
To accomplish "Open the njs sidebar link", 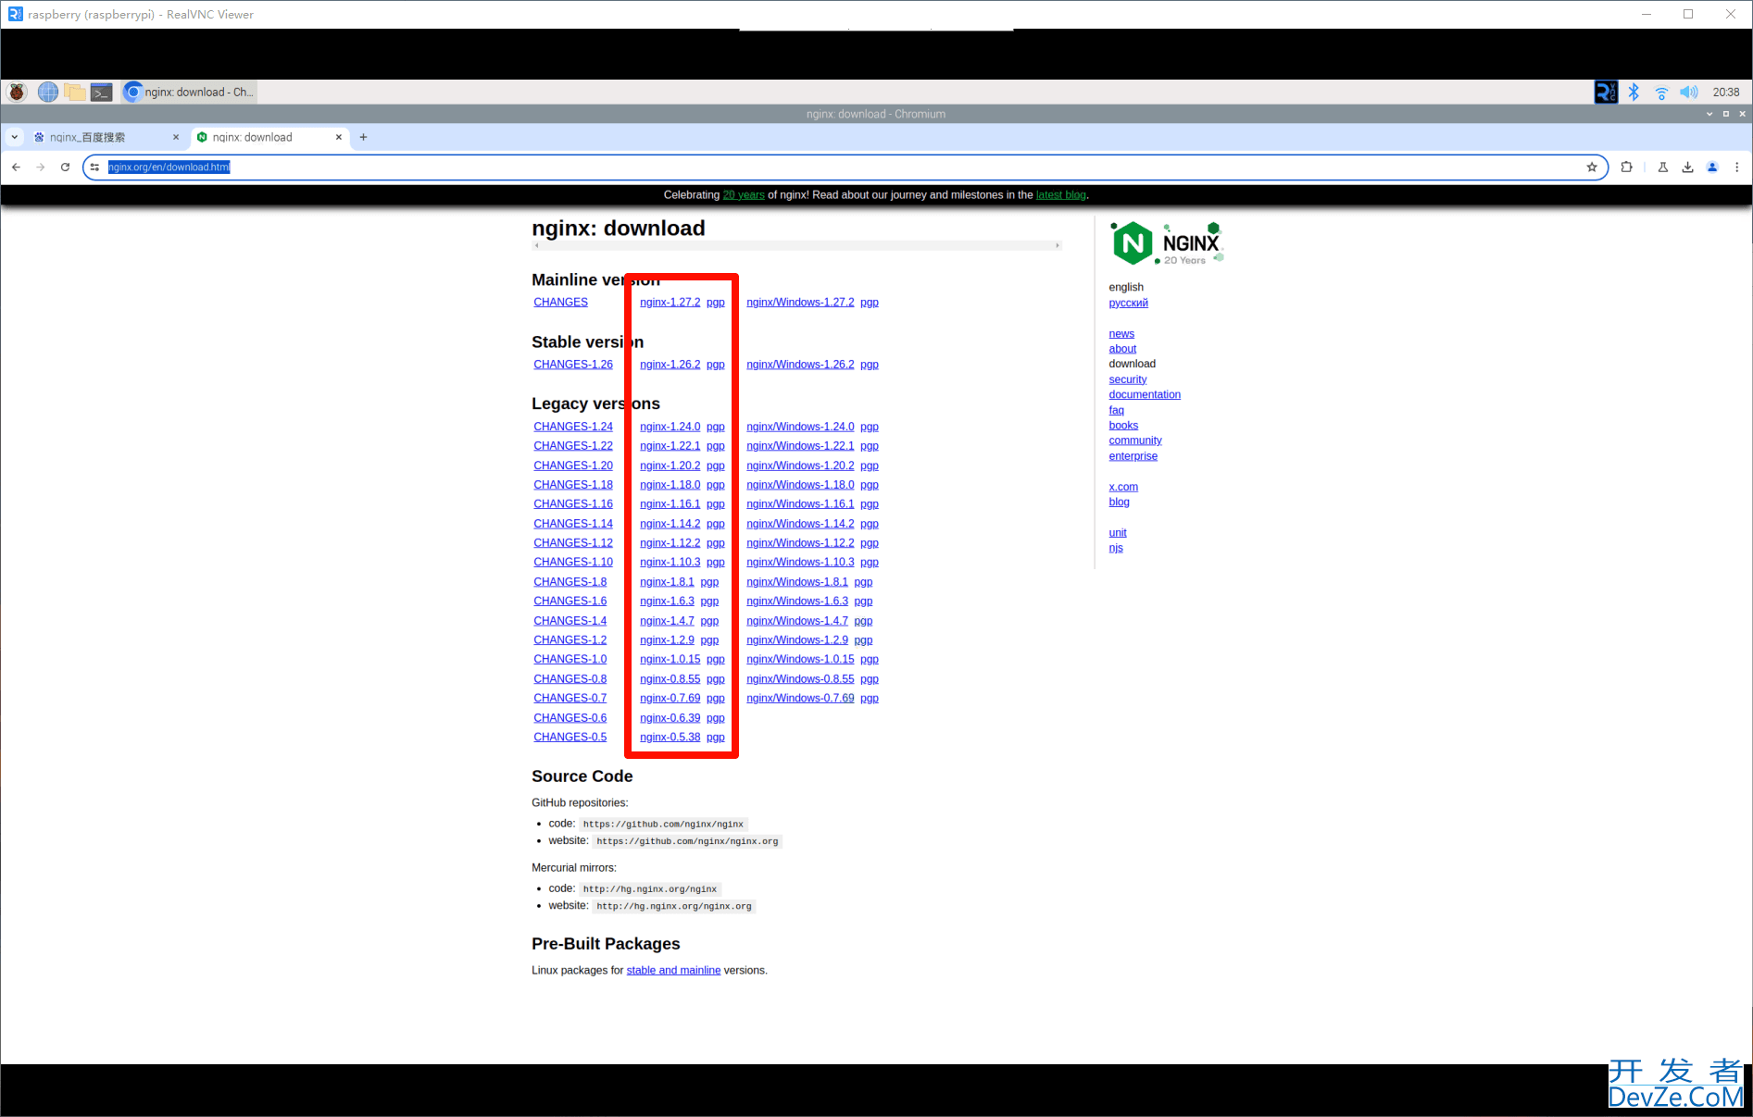I will click(1116, 548).
